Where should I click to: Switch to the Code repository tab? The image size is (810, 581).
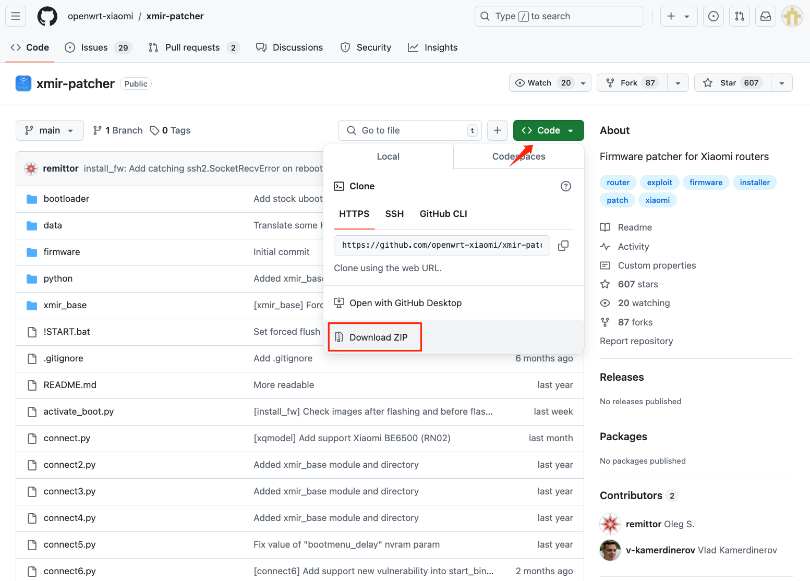point(30,47)
